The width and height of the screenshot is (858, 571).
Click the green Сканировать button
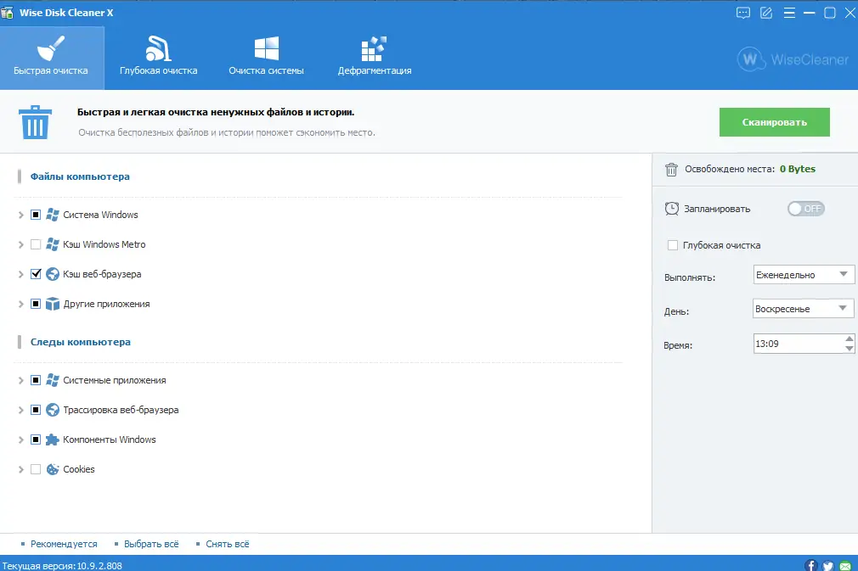tap(774, 122)
